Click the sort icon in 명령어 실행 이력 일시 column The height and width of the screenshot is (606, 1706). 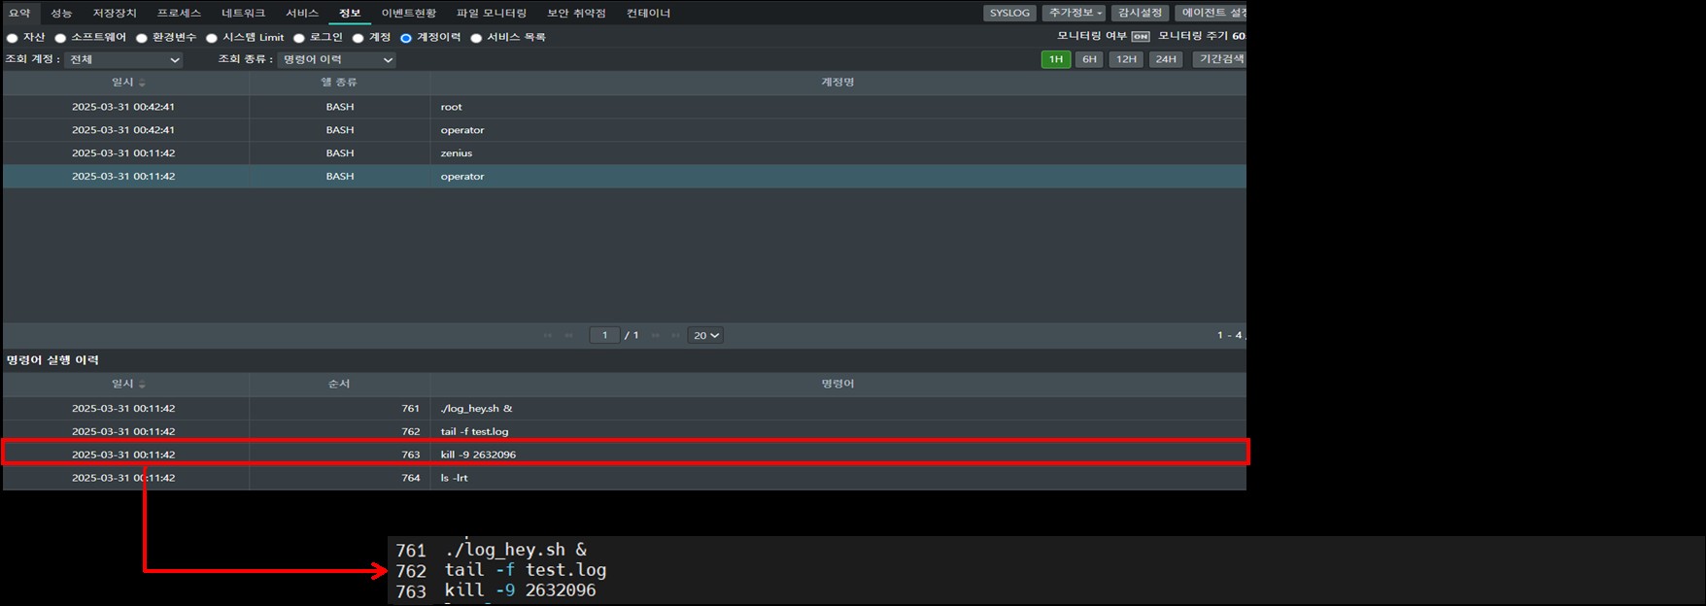[143, 385]
